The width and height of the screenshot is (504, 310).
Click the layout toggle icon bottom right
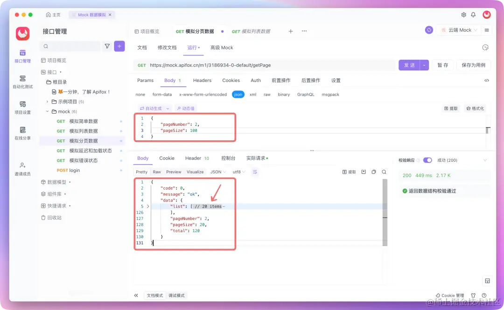[x=487, y=281]
